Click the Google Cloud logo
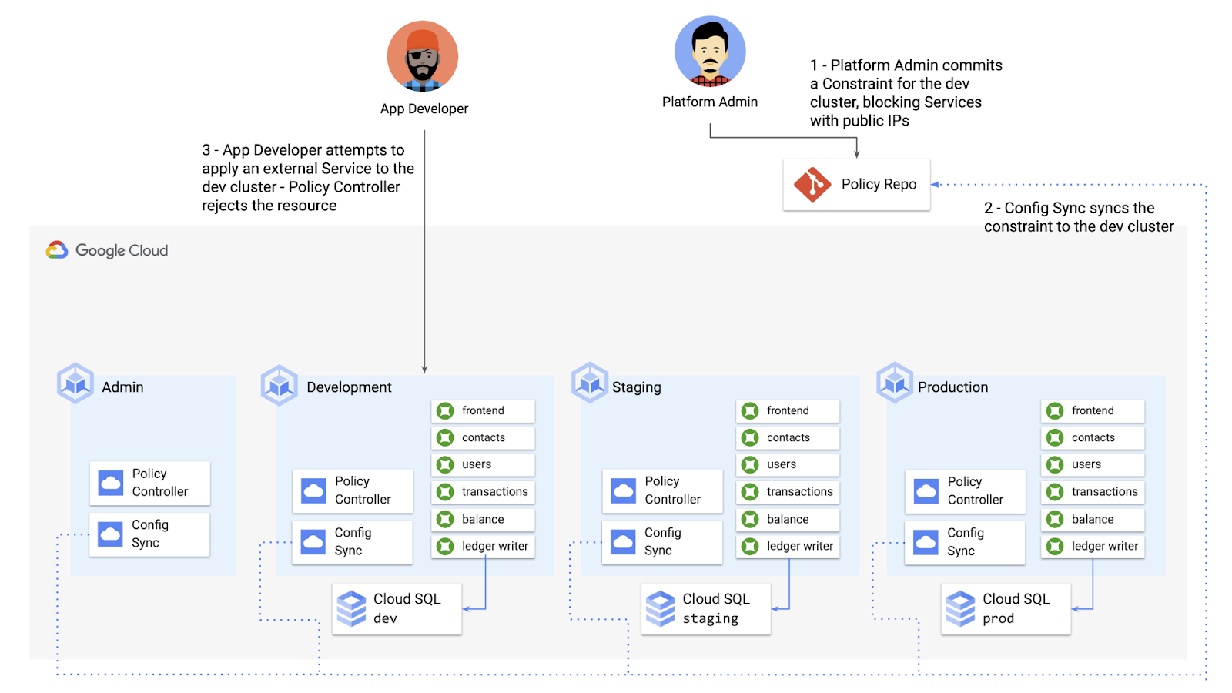Viewport: 1232px width, 693px height. 107,250
